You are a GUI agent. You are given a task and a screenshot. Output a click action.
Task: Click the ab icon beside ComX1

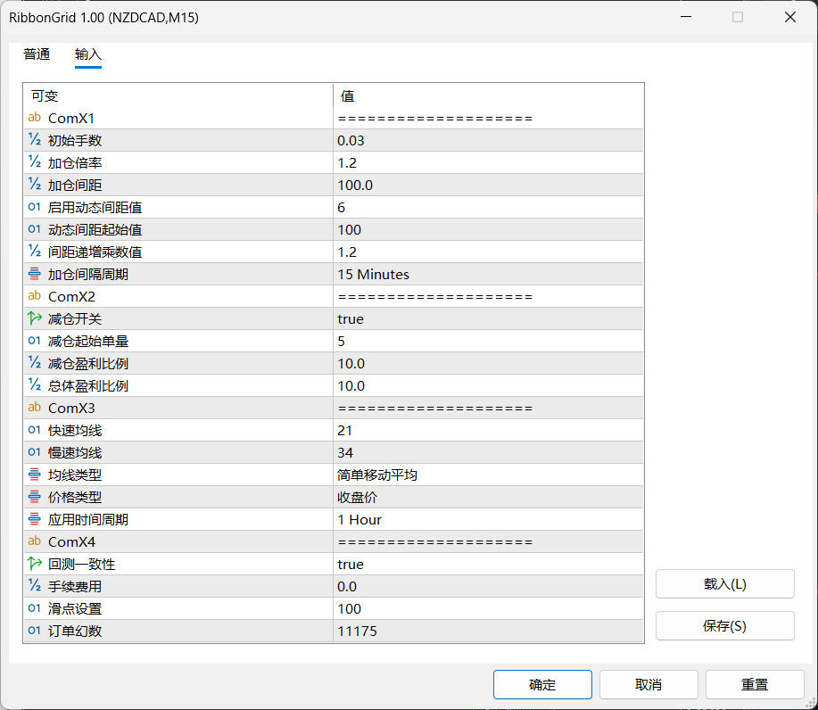pyautogui.click(x=35, y=118)
